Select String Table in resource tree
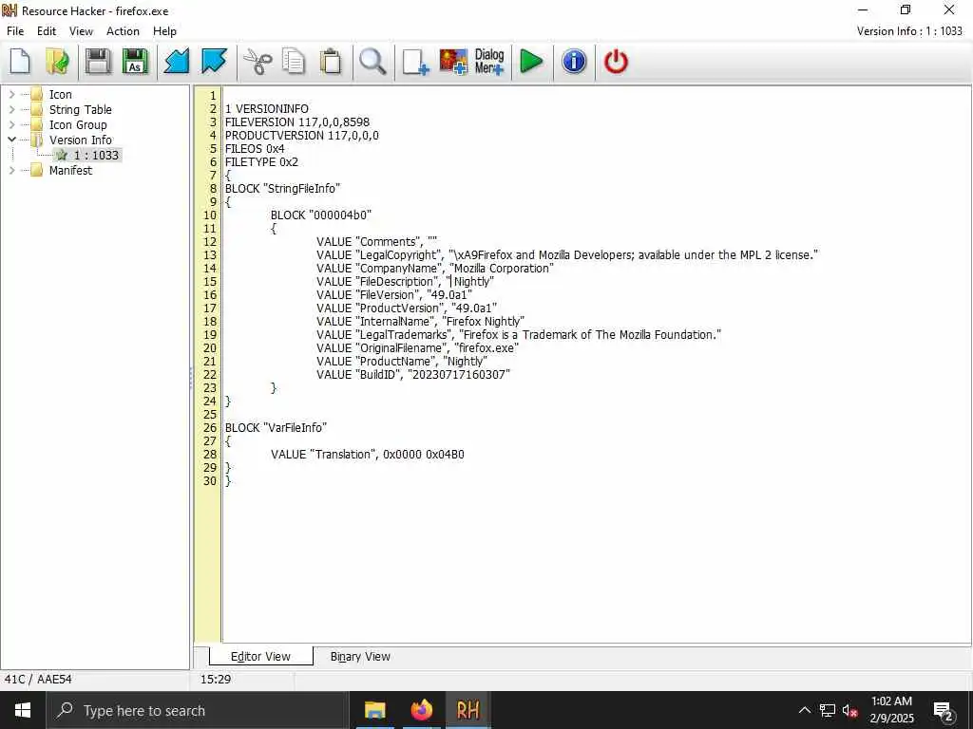Viewport: 973px width, 729px height. tap(81, 110)
